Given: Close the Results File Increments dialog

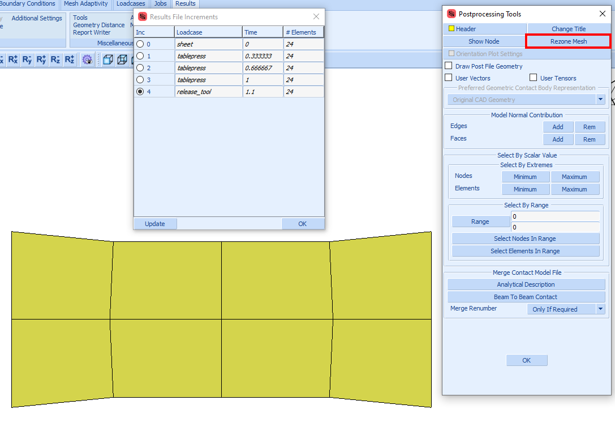Looking at the screenshot, I should click(x=316, y=16).
